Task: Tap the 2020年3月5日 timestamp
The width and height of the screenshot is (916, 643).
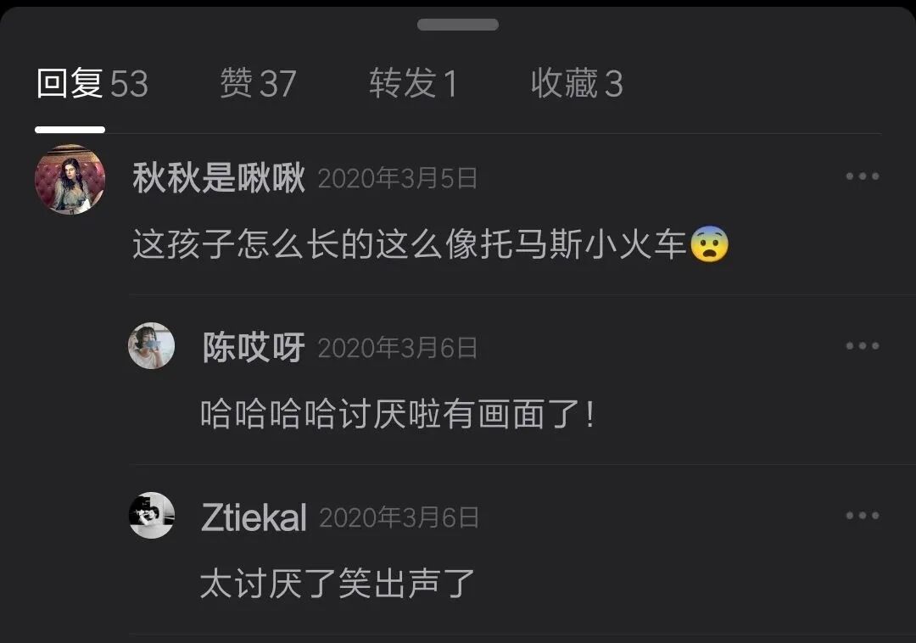Action: (x=398, y=178)
